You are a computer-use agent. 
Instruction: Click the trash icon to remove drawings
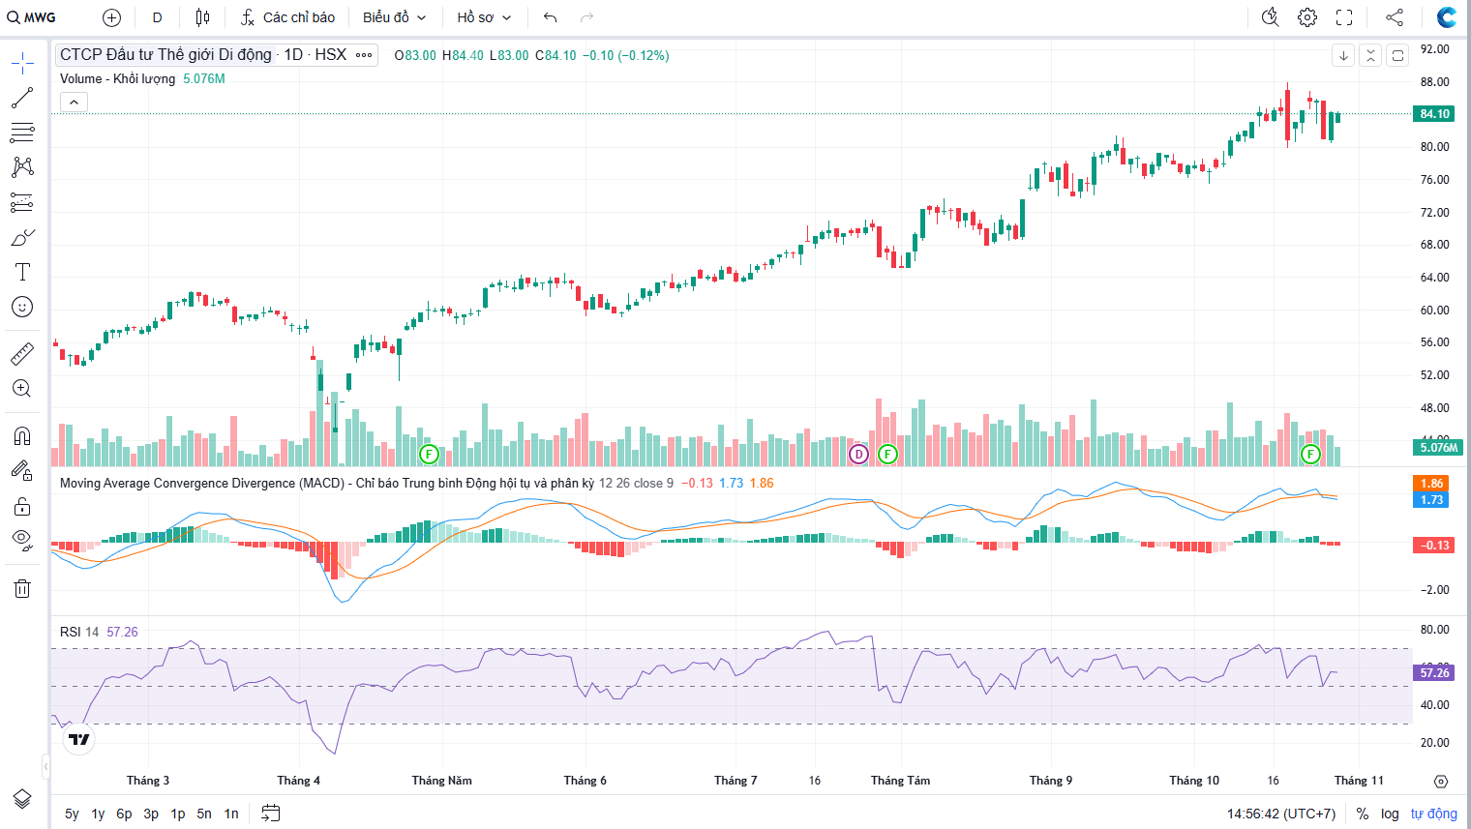coord(22,588)
